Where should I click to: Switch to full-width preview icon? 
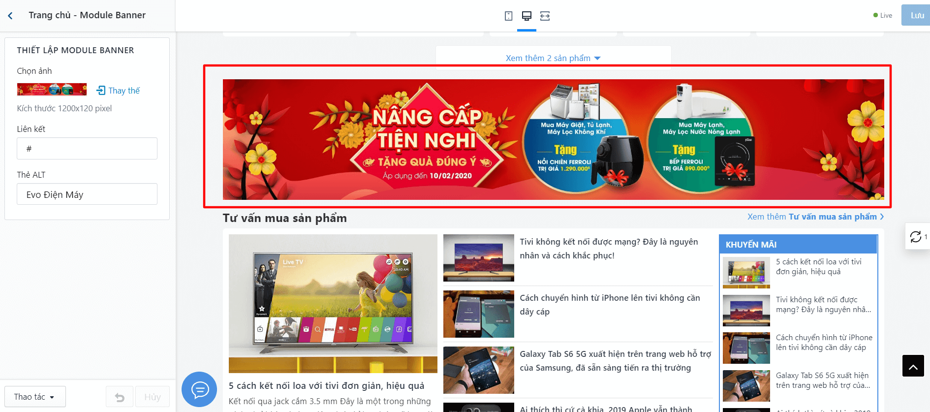pos(545,16)
